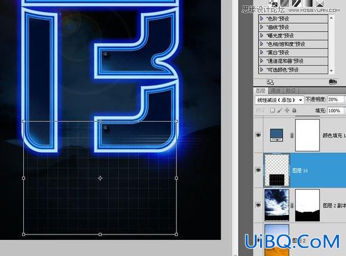Viewport: 346px width, 256px height.
Task: Click transform handle at bottom-left corner
Action: (24, 234)
